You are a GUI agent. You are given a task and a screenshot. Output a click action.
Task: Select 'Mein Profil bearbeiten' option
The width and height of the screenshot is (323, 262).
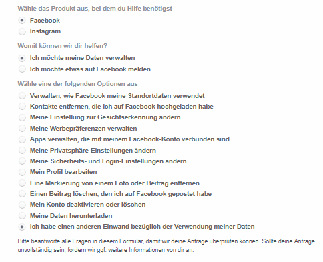coord(22,172)
